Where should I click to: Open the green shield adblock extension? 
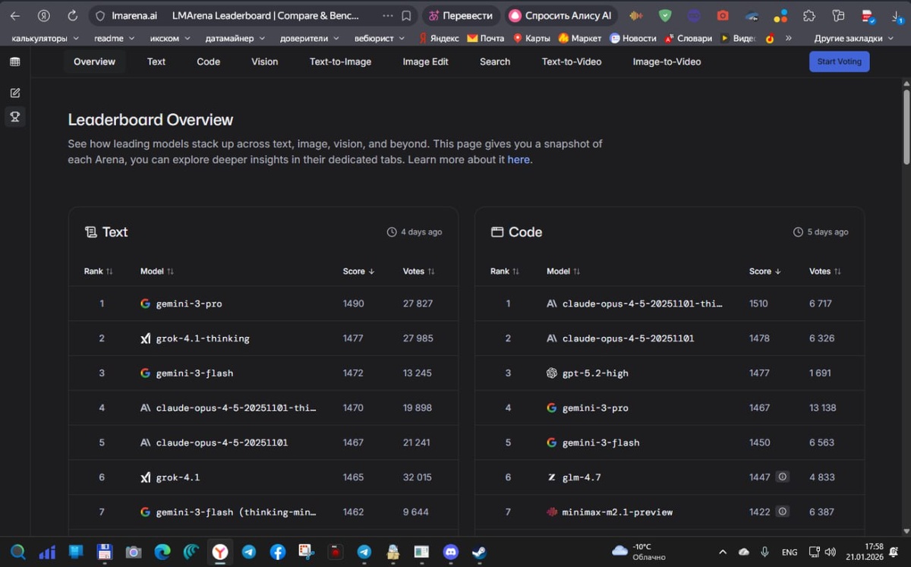point(665,15)
